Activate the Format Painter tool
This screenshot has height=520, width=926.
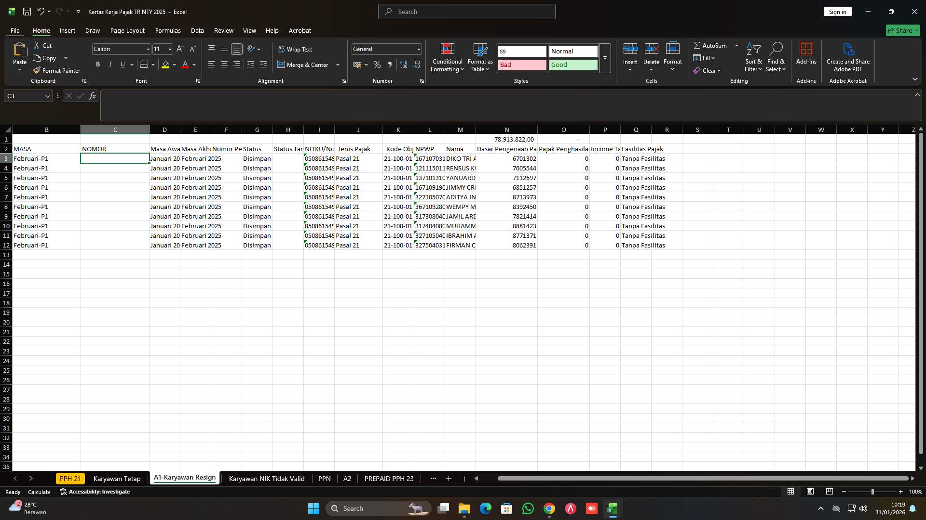point(56,70)
